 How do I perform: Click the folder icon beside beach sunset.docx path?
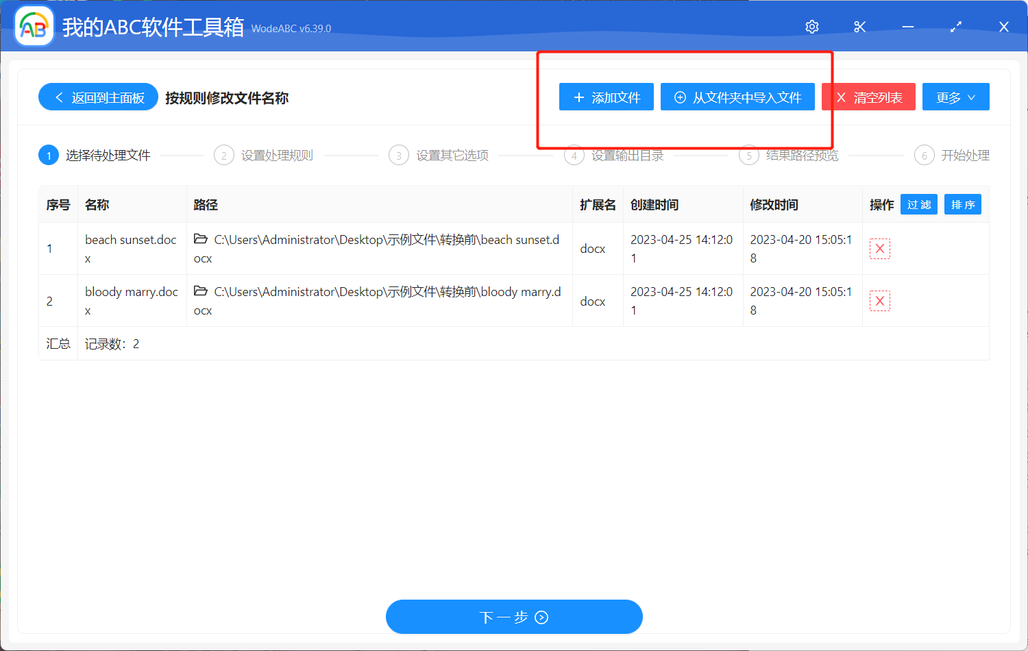(199, 239)
